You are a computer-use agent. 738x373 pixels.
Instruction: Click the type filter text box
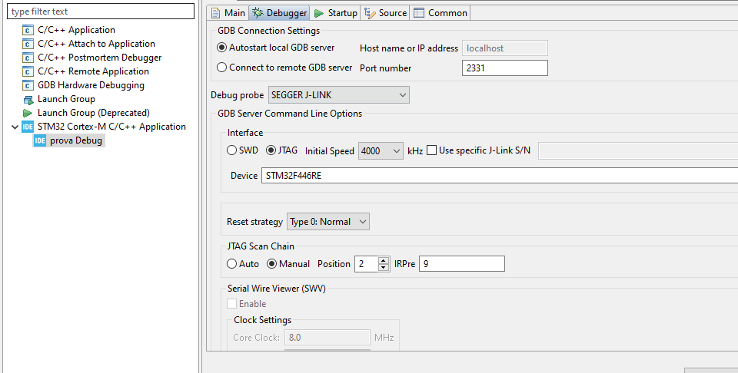101,12
